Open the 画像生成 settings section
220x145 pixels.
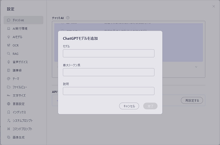24,137
